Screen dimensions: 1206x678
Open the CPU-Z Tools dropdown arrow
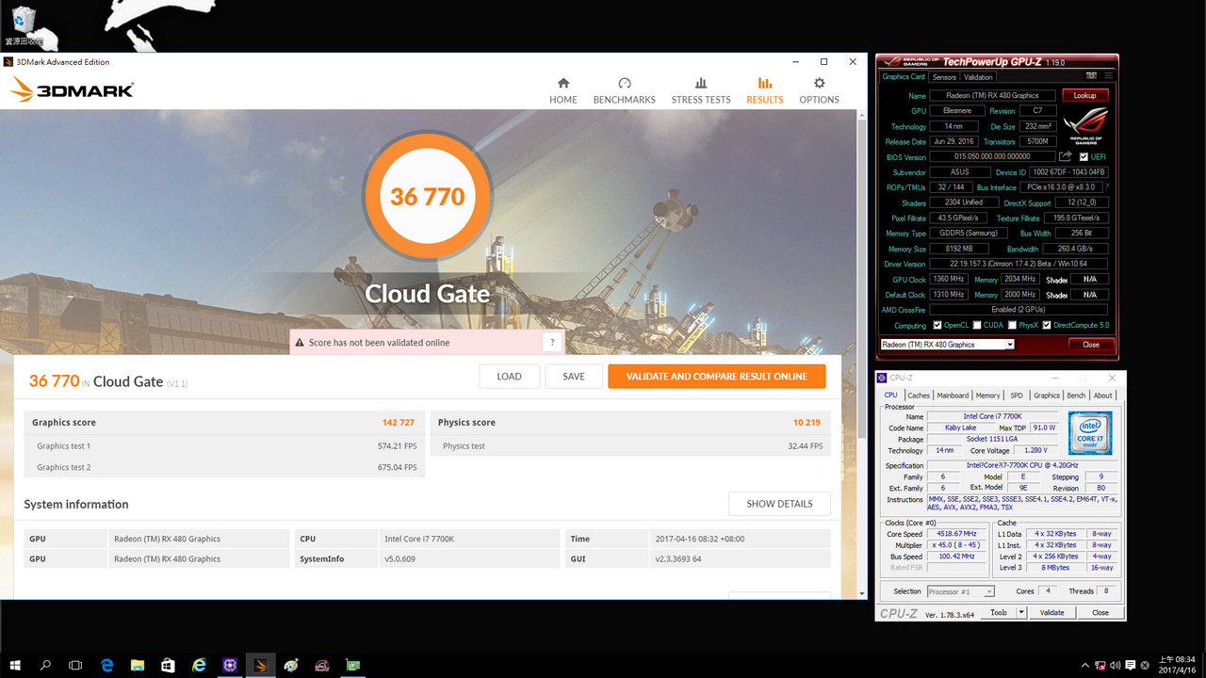pos(1023,612)
